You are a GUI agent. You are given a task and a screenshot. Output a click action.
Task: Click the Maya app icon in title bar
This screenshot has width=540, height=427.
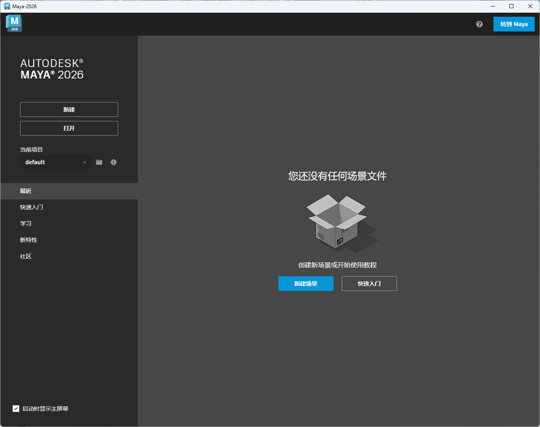[7, 6]
